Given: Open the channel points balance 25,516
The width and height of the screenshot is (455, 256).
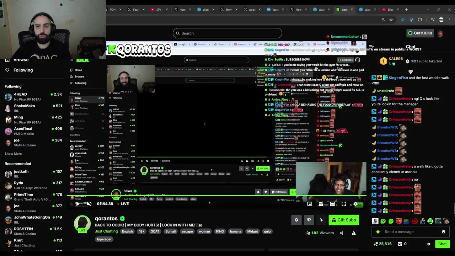Looking at the screenshot, I should pos(382,244).
